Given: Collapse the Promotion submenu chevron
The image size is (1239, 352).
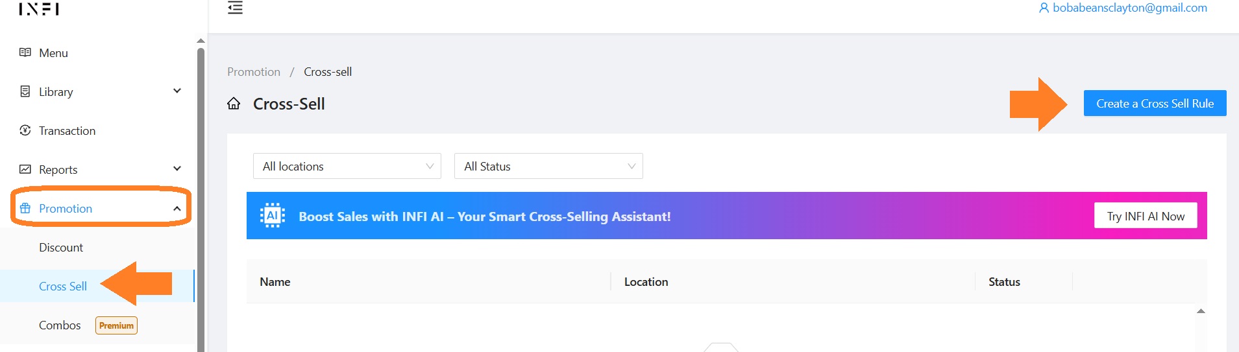Looking at the screenshot, I should [177, 208].
